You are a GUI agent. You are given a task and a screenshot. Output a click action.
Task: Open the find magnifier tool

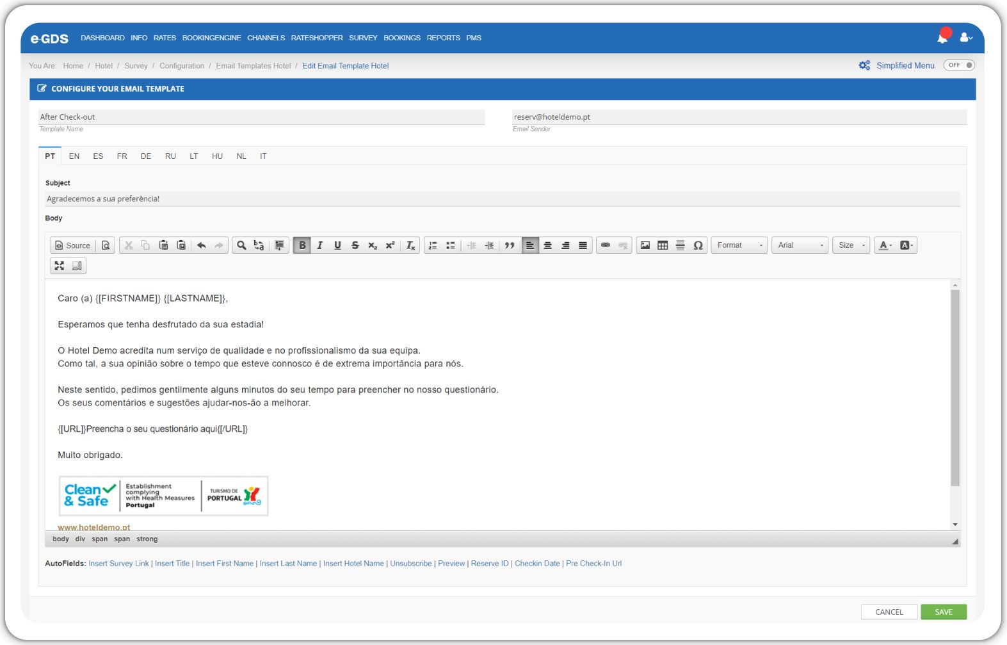(x=241, y=245)
